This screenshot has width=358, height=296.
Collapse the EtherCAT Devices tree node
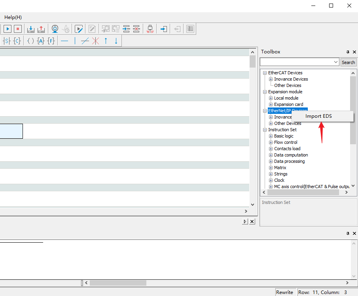point(265,73)
